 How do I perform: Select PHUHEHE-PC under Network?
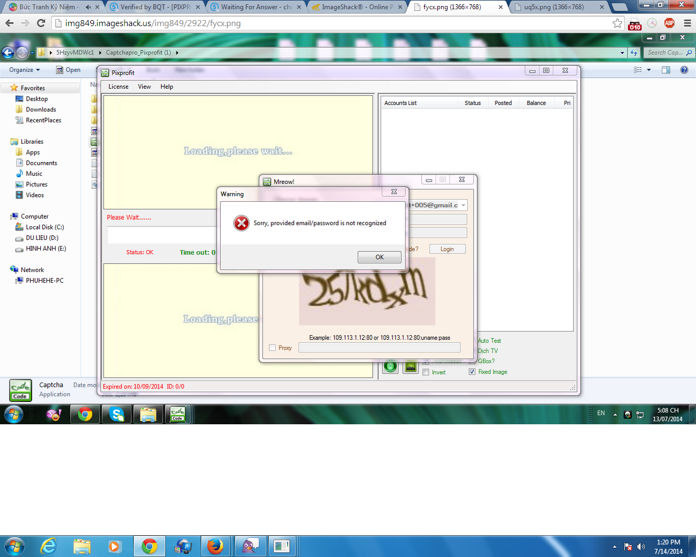click(x=45, y=281)
